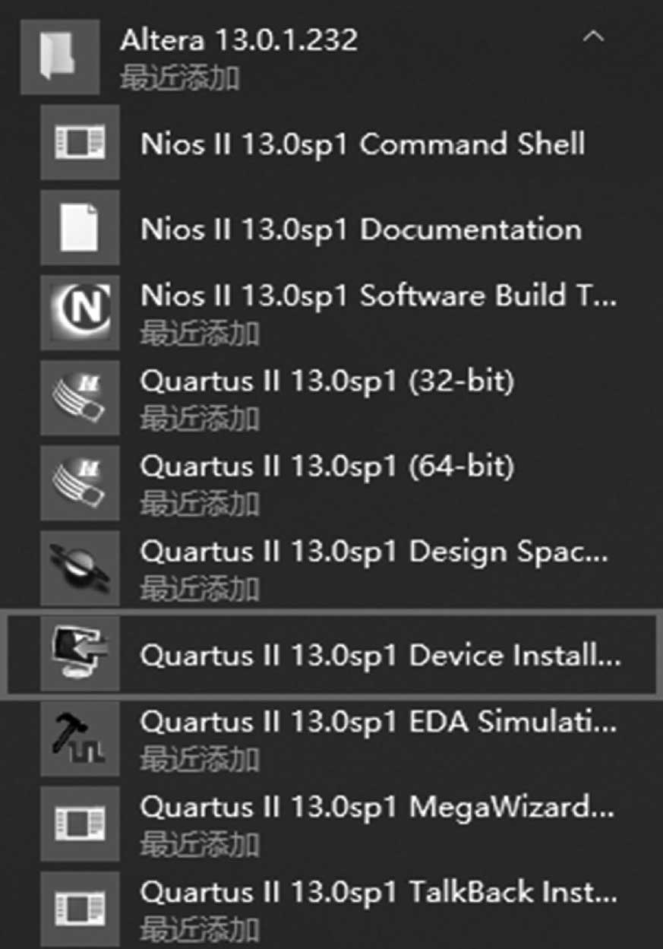Launch Nios II 13.0sp1 Software Build Tools
663x949 pixels.
click(x=377, y=296)
